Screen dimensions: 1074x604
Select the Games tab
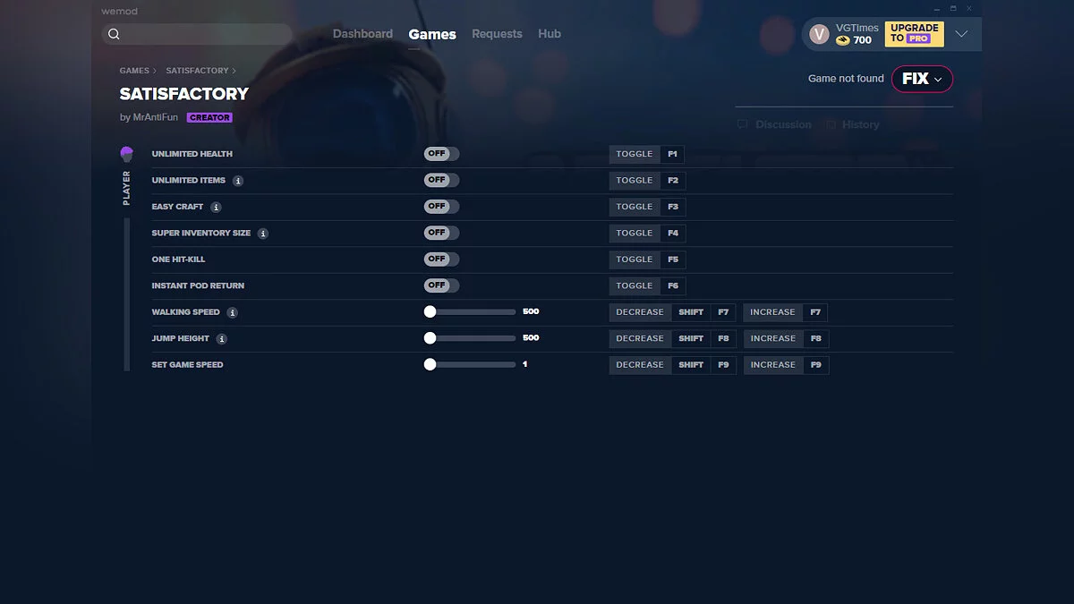pyautogui.click(x=432, y=34)
